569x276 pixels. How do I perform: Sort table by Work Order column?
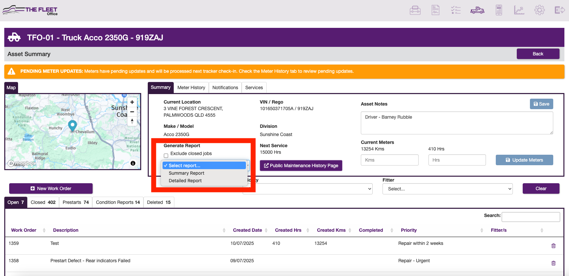coord(28,230)
